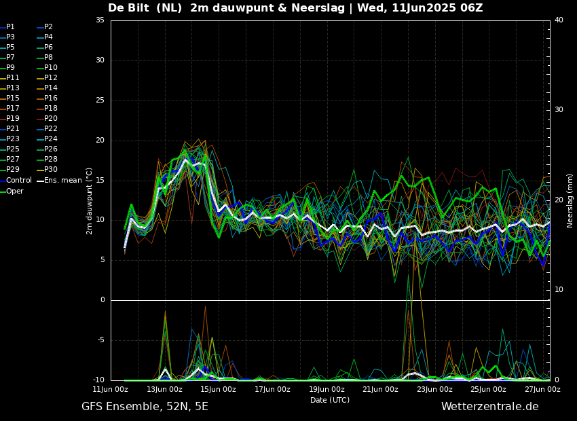577x421 pixels.
Task: Click the Control legend entry
Action: [18, 180]
